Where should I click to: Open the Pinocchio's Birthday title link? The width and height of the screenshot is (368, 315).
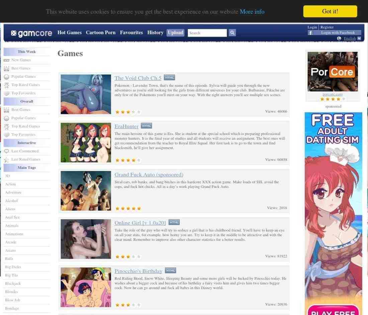(x=139, y=271)
